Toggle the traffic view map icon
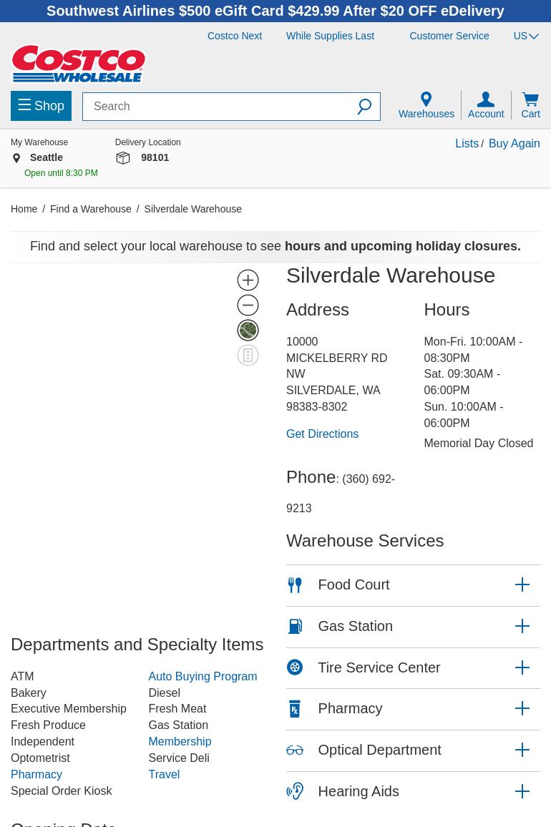The width and height of the screenshot is (551, 827). (x=248, y=355)
